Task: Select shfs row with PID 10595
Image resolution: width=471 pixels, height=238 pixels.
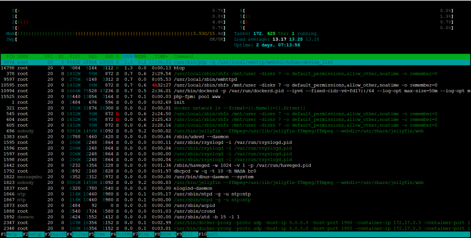Action: point(235,85)
